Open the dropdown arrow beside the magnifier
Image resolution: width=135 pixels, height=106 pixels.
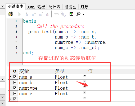coord(83,14)
